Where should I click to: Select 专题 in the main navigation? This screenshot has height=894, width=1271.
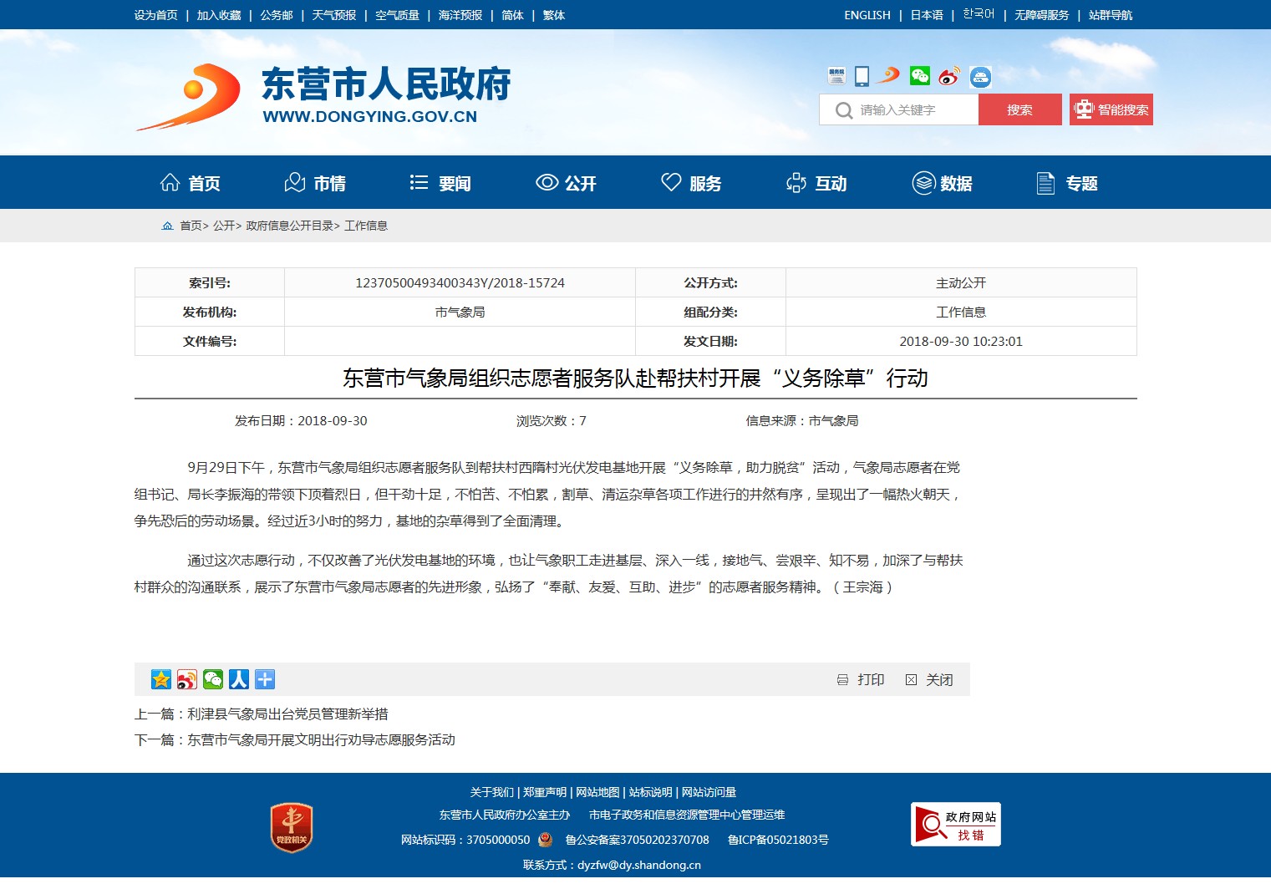point(1067,183)
